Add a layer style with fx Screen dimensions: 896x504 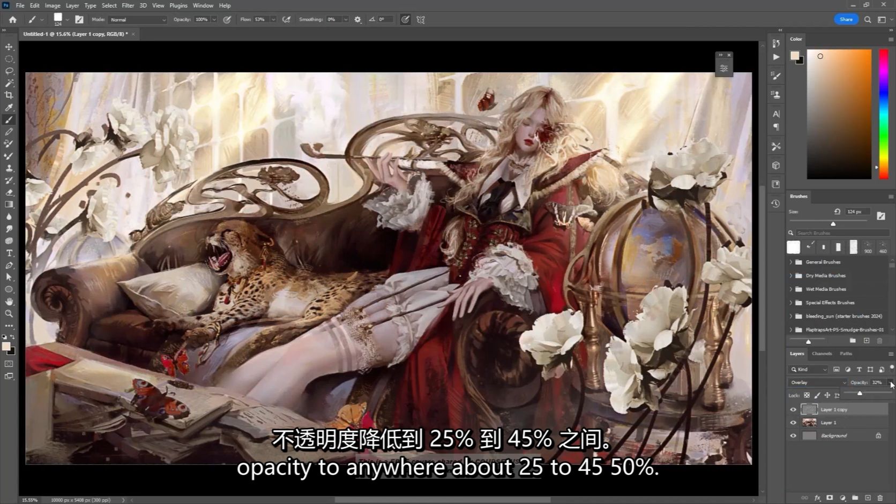coord(818,498)
